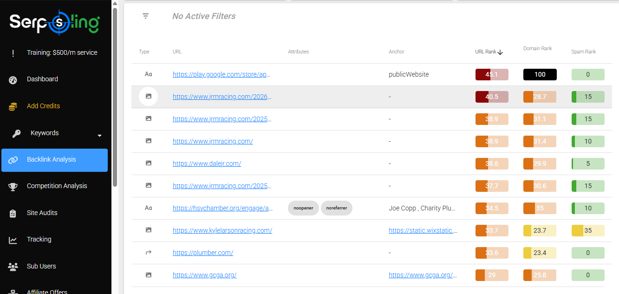The width and height of the screenshot is (619, 294).
Task: Open the gcga.org anchor link
Action: click(x=423, y=275)
